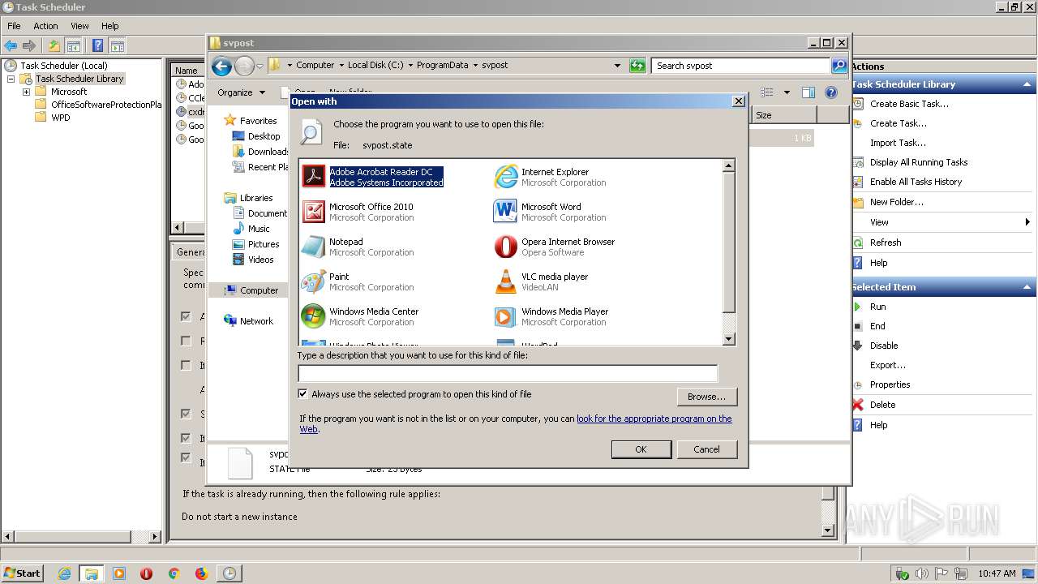Click Explorer refresh address button
The height and width of the screenshot is (584, 1038).
(637, 66)
